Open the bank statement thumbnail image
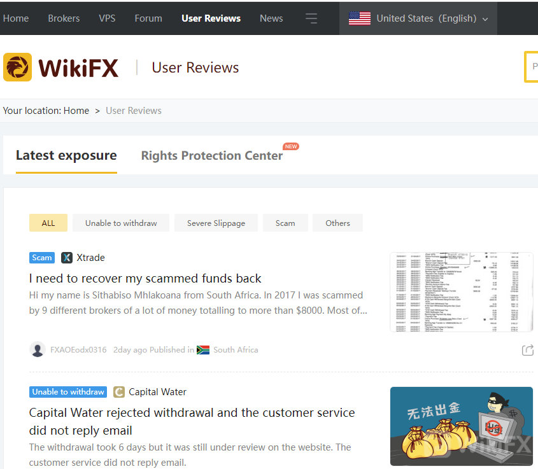Viewport: 538px width, 469px height. coord(461,291)
